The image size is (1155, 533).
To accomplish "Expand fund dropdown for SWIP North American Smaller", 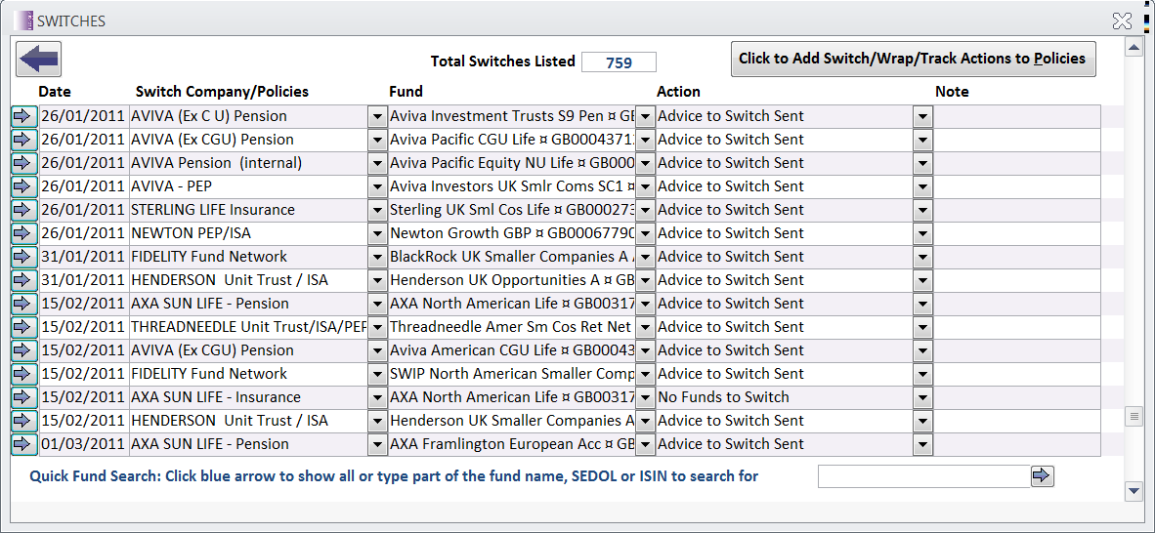I will 645,375.
